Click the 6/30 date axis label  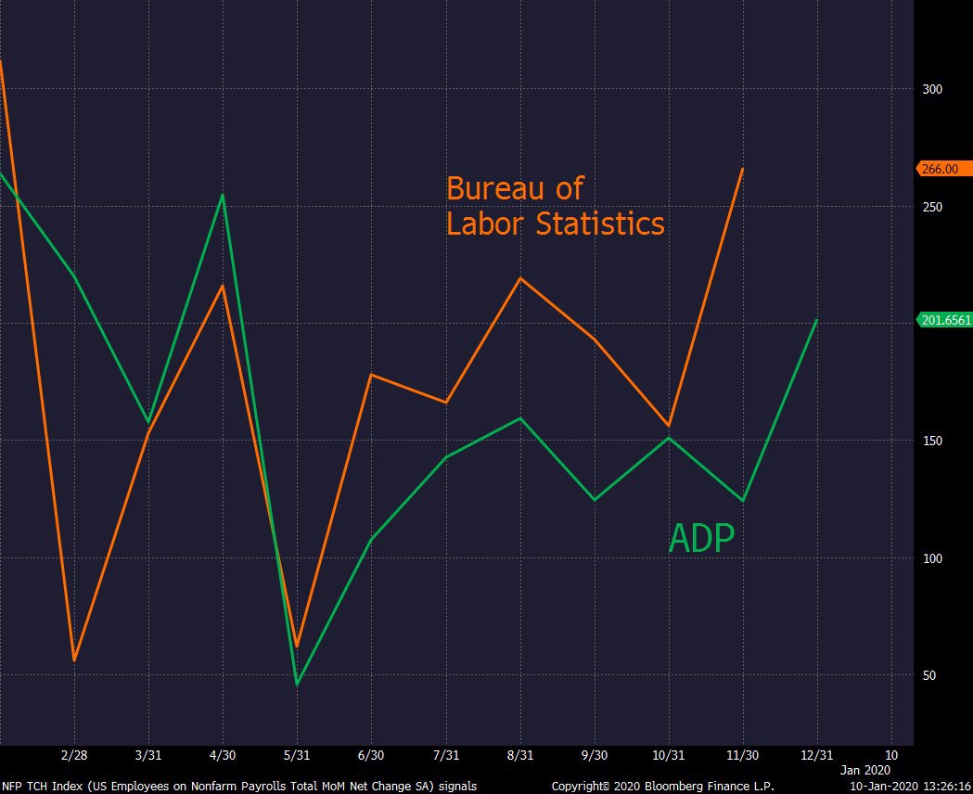370,755
